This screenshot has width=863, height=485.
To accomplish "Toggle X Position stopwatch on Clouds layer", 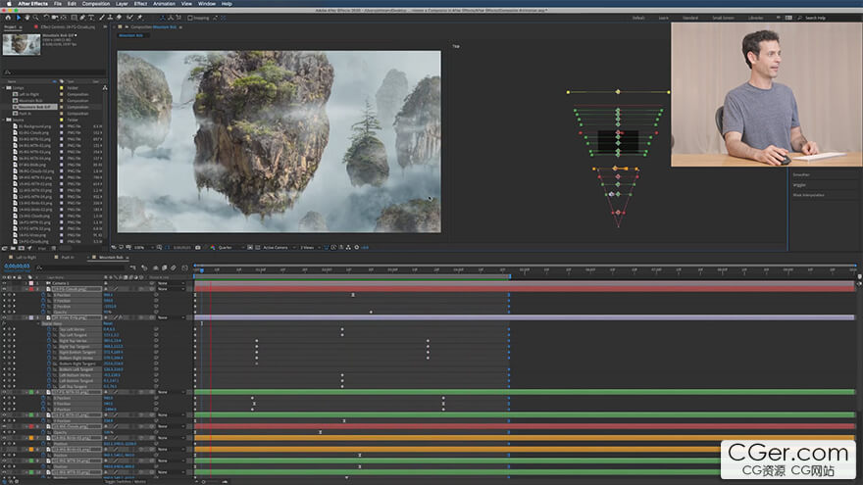I will click(x=43, y=295).
